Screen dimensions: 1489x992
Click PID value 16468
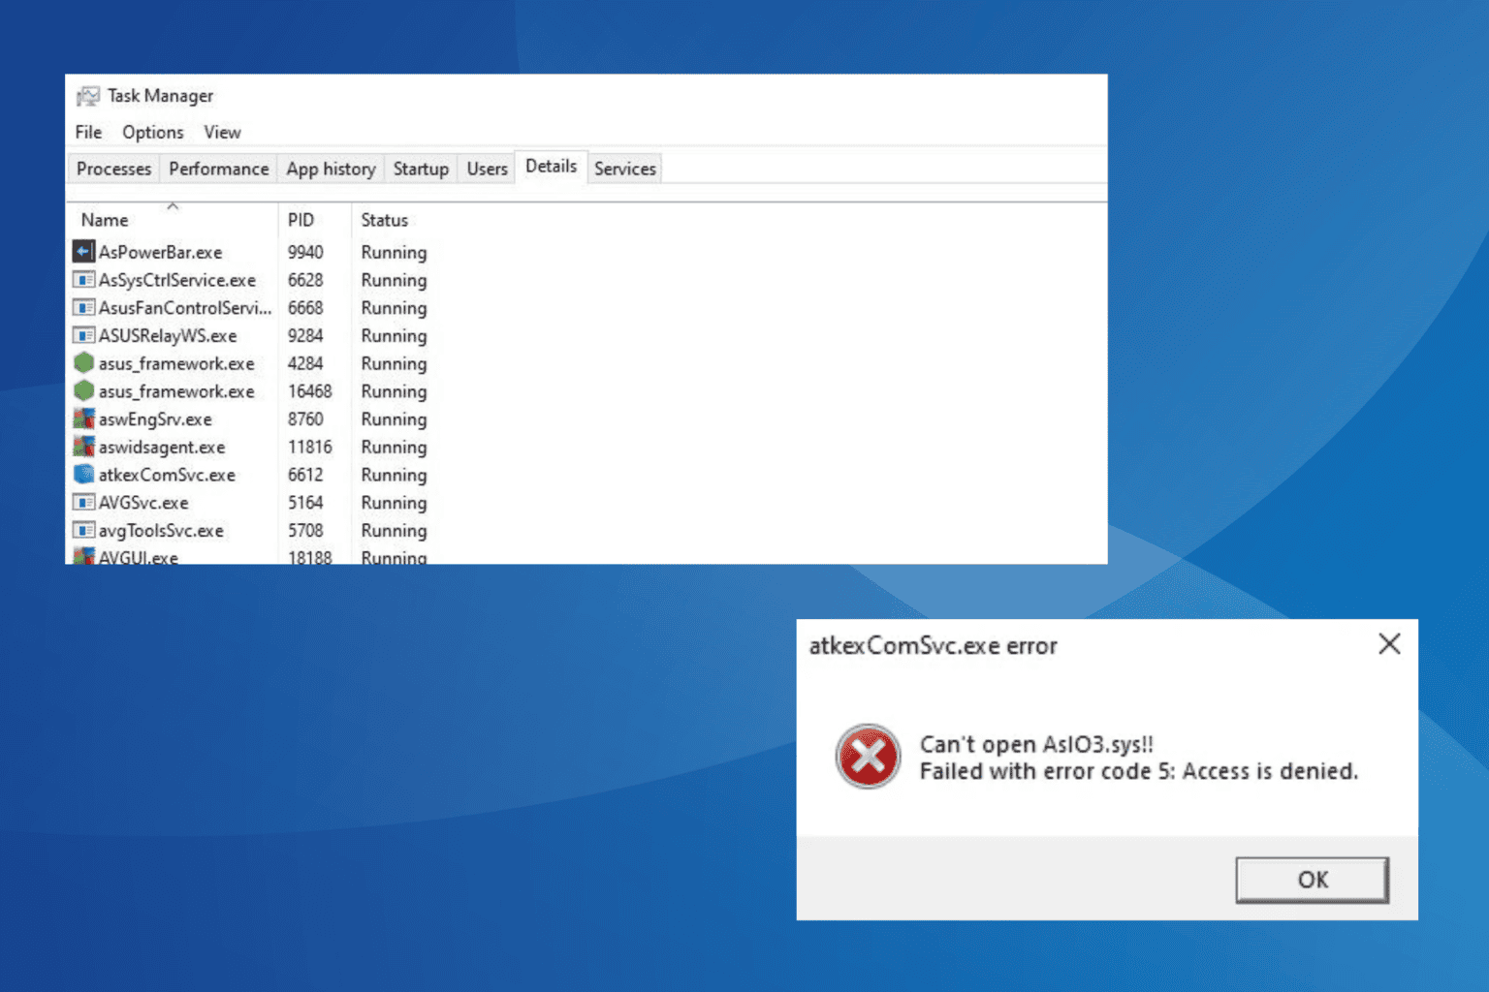click(310, 391)
